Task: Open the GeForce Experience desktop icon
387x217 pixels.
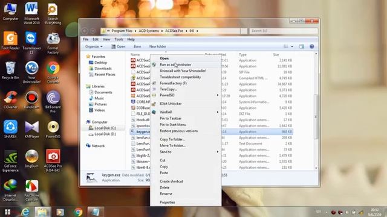Action: point(10,160)
